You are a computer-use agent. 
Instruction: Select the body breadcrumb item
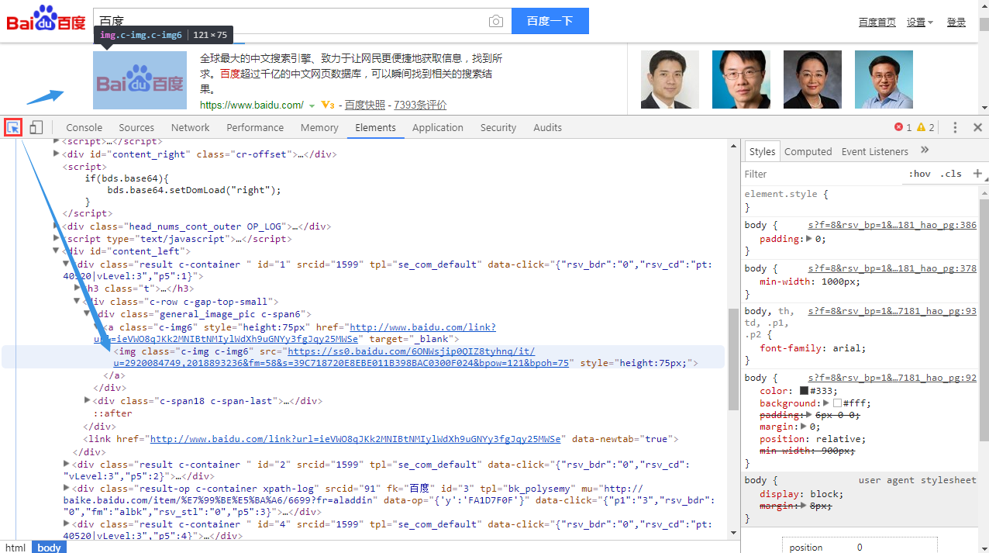(x=49, y=548)
